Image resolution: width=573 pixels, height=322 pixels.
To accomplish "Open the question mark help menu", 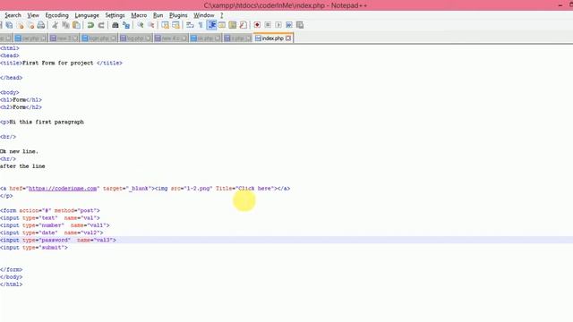I will [x=221, y=15].
